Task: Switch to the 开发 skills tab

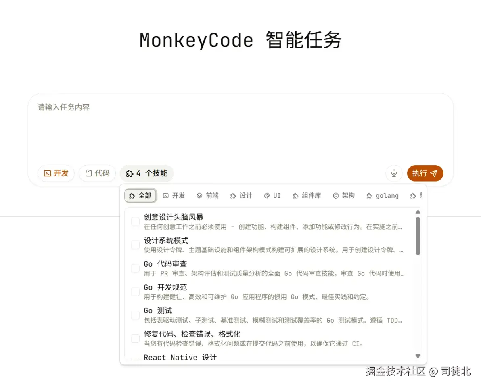Action: tap(174, 196)
